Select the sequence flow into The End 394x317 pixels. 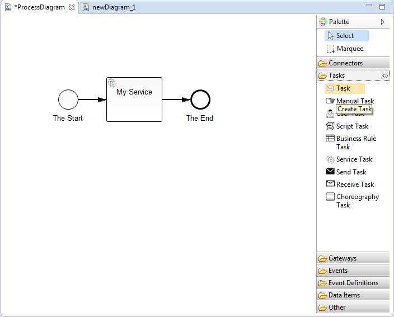pos(176,100)
